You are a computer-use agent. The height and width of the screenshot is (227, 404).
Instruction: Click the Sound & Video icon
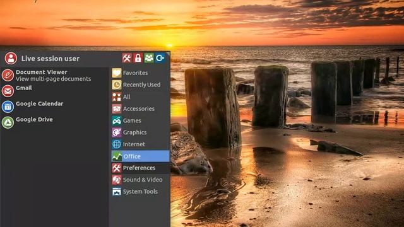116,180
